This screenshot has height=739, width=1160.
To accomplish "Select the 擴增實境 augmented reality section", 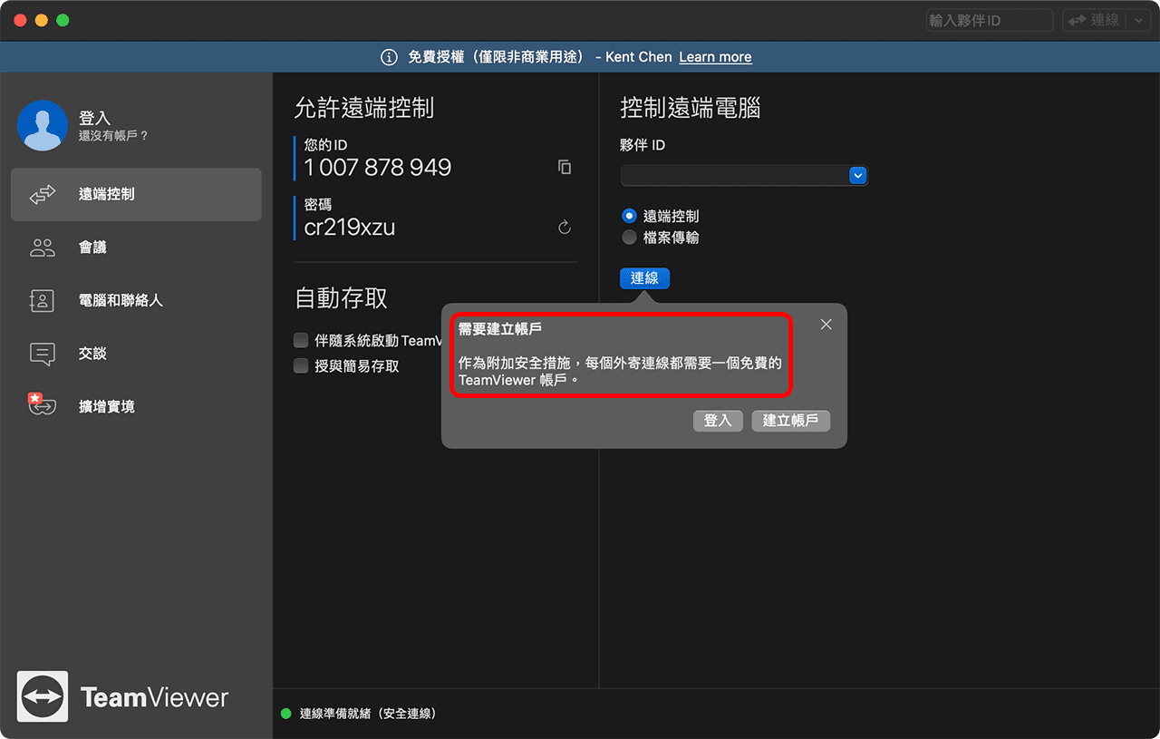I will pos(107,406).
